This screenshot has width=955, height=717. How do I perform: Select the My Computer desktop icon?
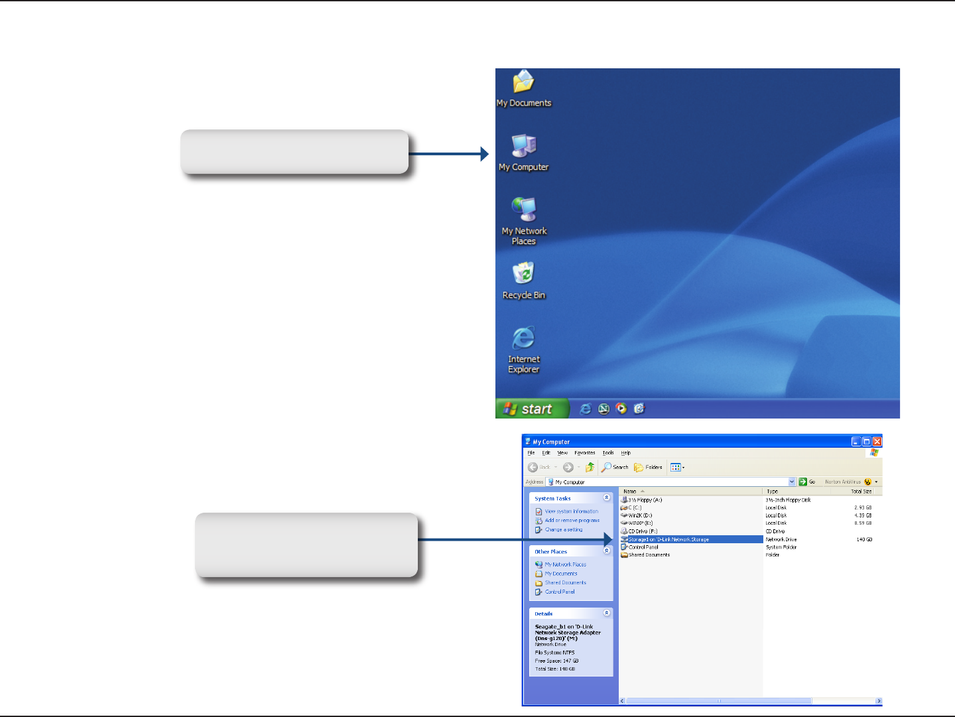coord(523,153)
